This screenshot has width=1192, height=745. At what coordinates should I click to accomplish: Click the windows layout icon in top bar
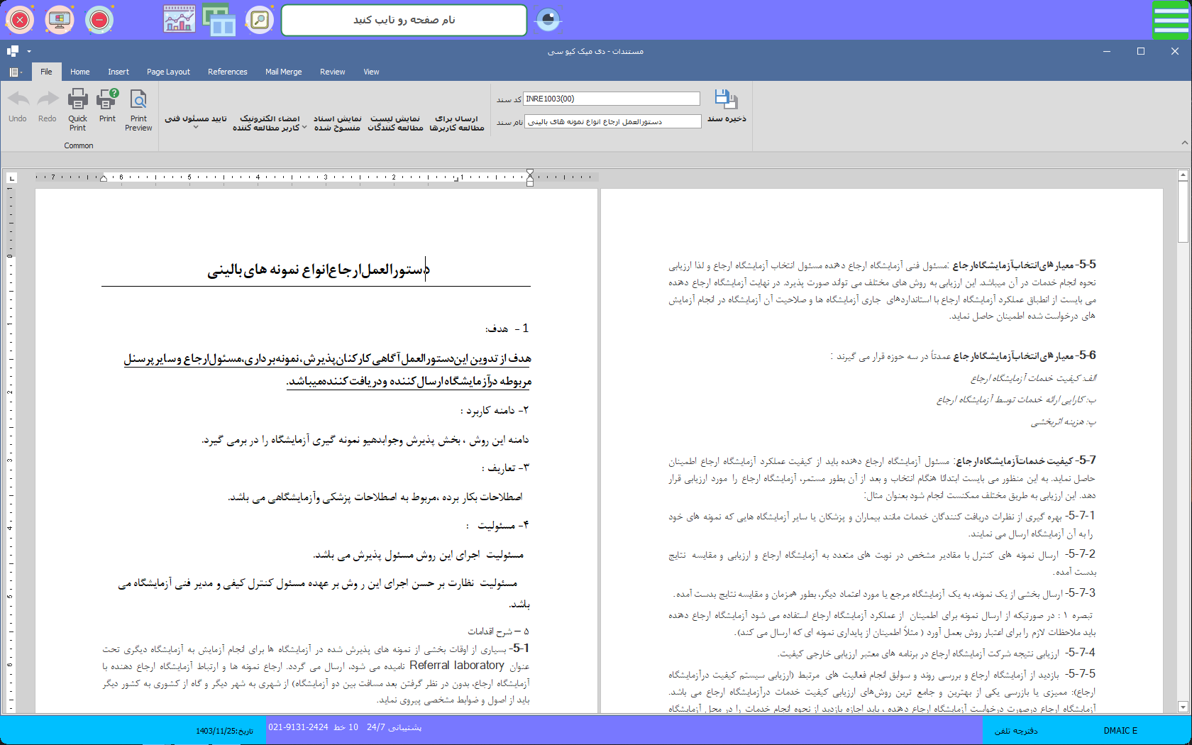point(219,20)
